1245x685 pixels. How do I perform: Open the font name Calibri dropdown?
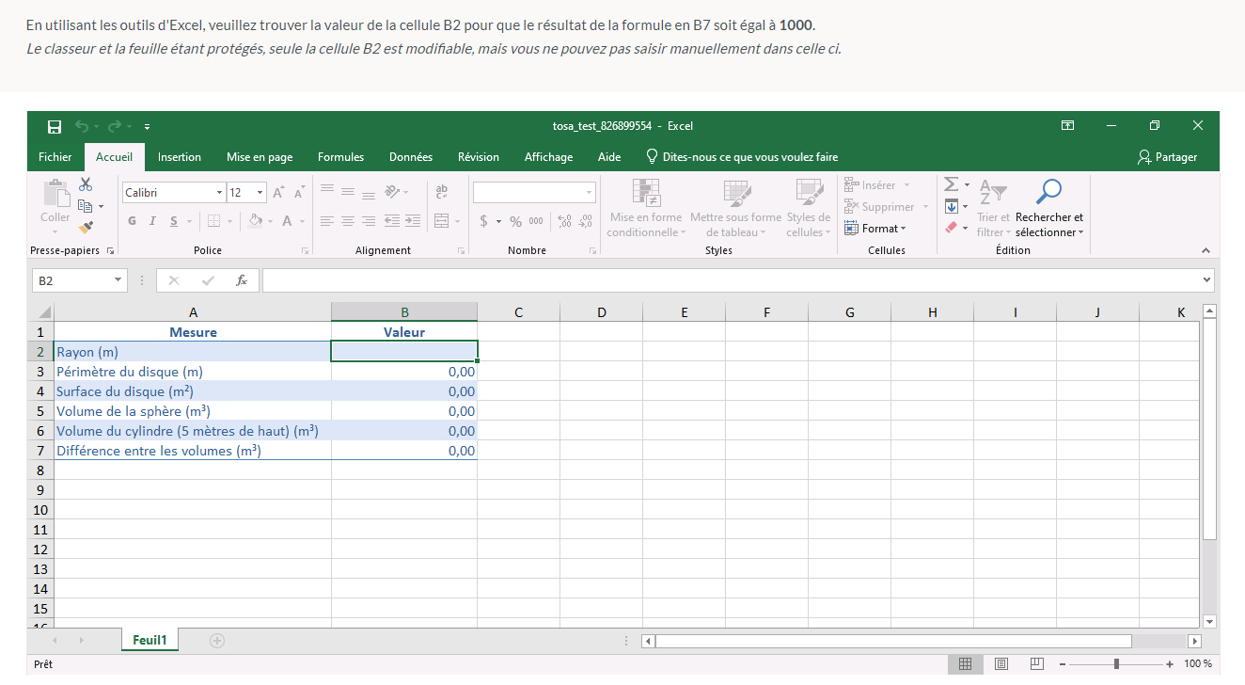(219, 193)
